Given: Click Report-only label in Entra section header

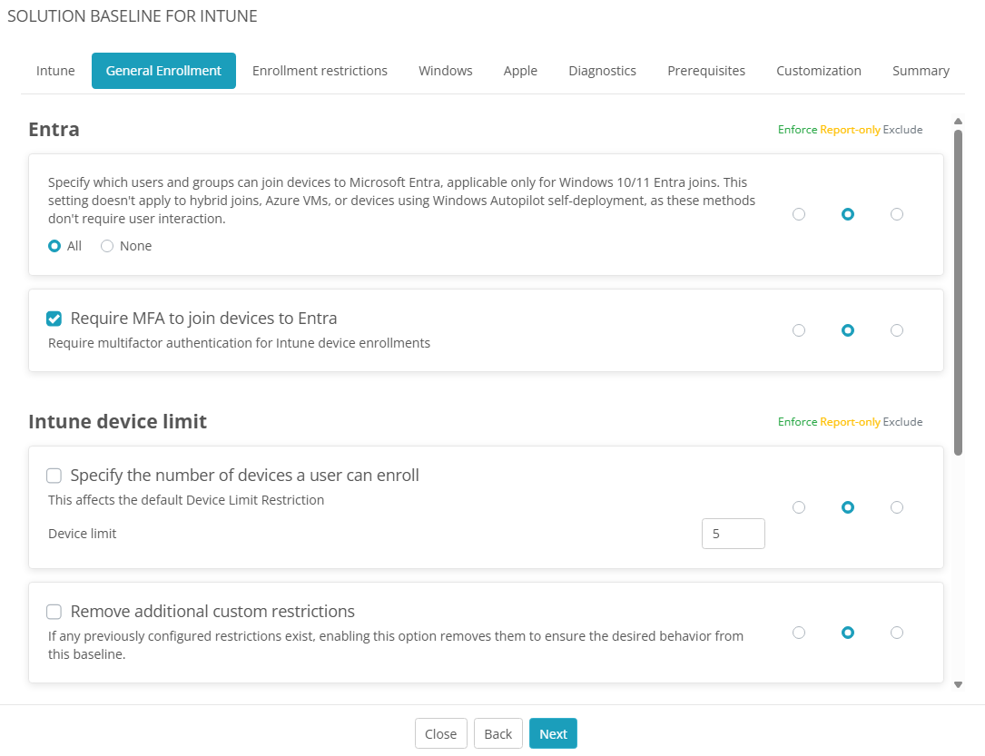Looking at the screenshot, I should (850, 130).
